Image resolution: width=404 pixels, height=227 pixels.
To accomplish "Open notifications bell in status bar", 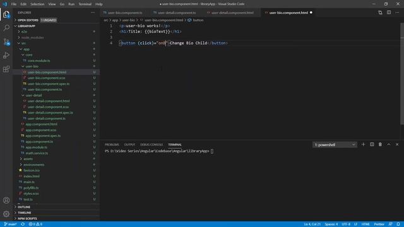I will click(398, 224).
